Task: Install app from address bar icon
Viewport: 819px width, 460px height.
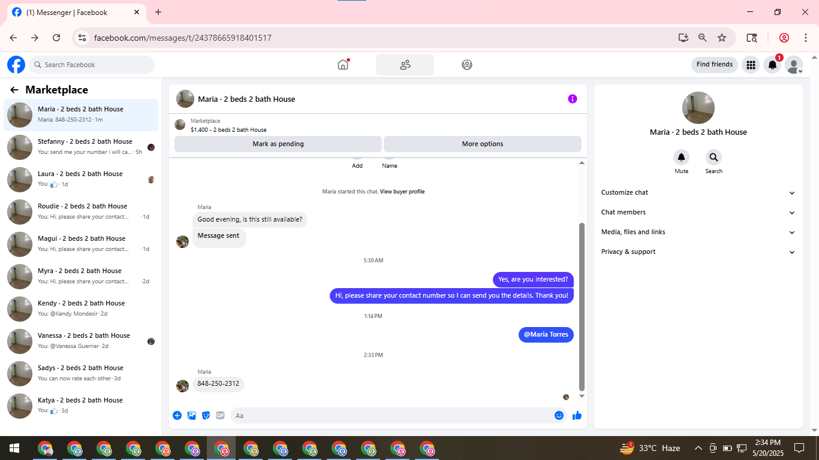Action: click(x=683, y=38)
